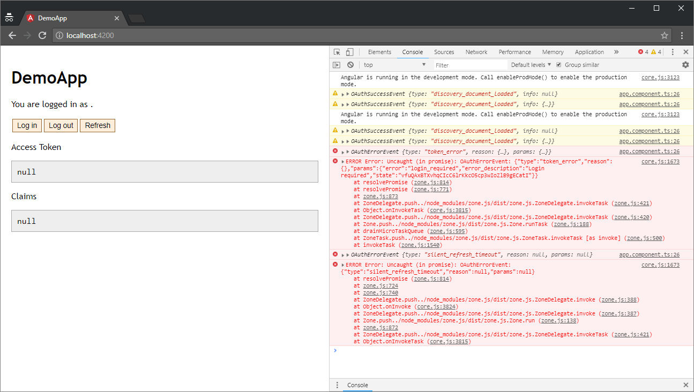Switch to Network tab
Viewport: 694px width, 392px height.
click(476, 52)
